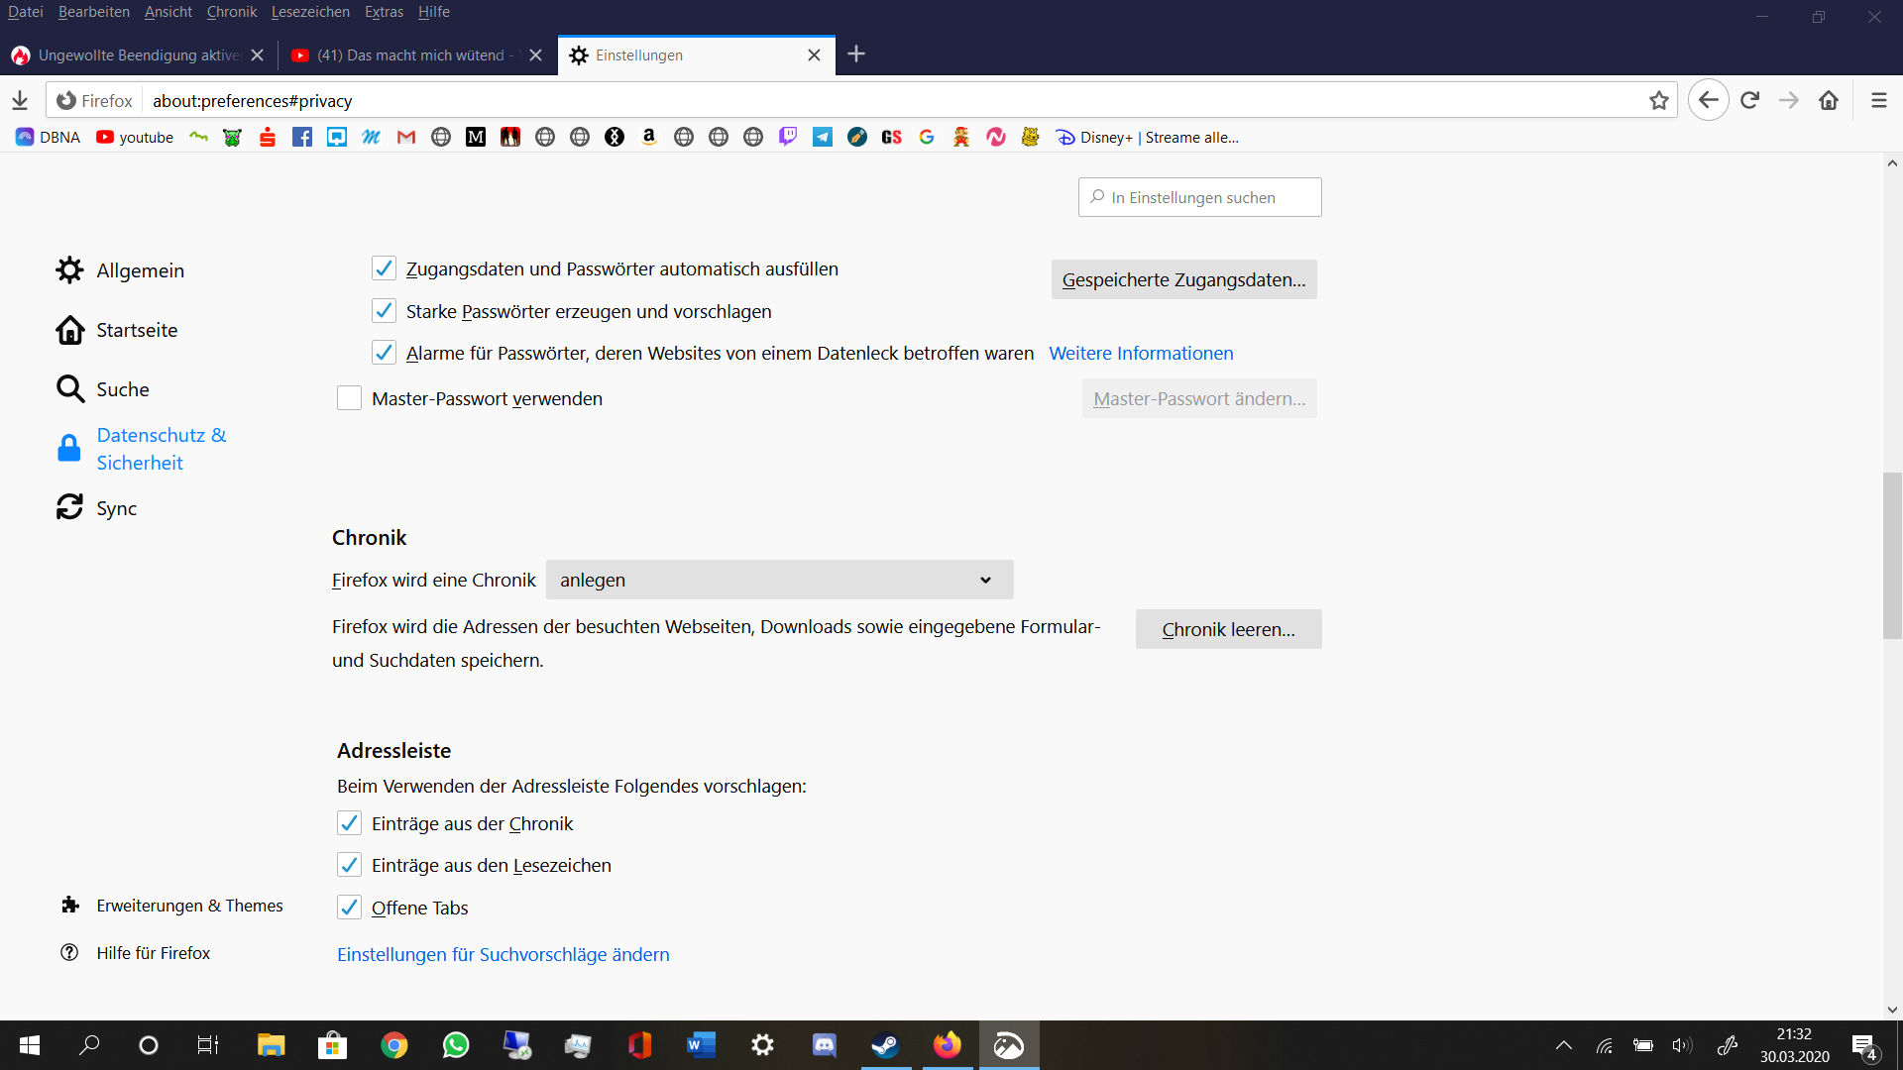Open Steam from the taskbar

click(x=885, y=1045)
